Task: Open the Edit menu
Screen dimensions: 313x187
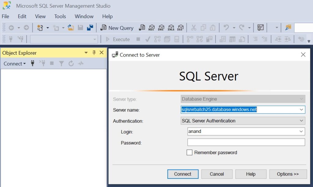Action: pyautogui.click(x=22, y=16)
